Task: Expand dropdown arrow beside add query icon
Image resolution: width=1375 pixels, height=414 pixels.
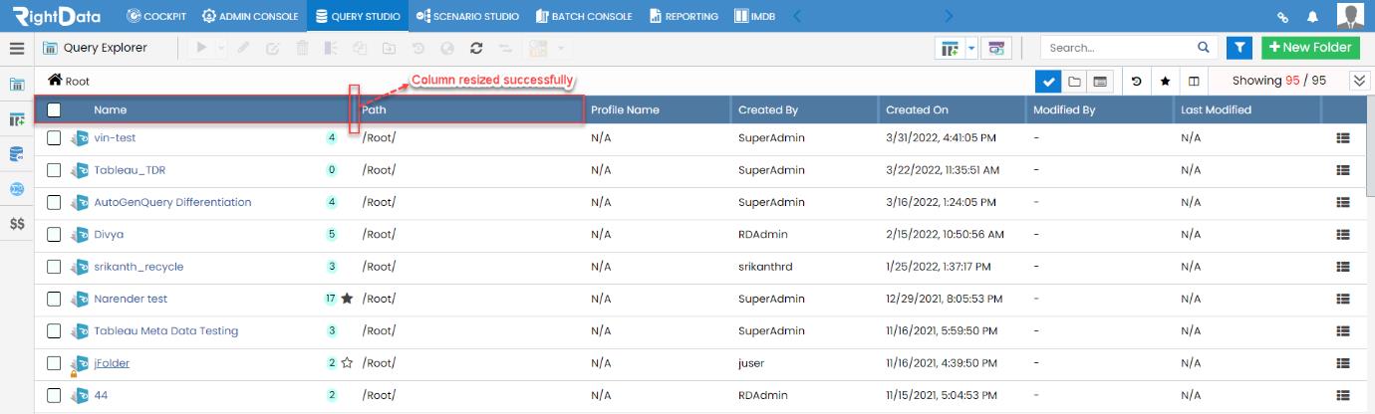Action: [971, 48]
